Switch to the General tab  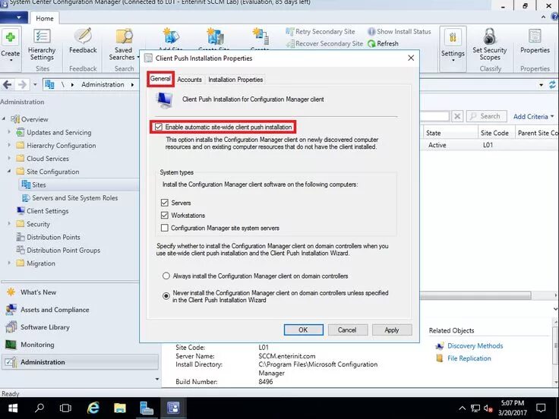click(160, 79)
